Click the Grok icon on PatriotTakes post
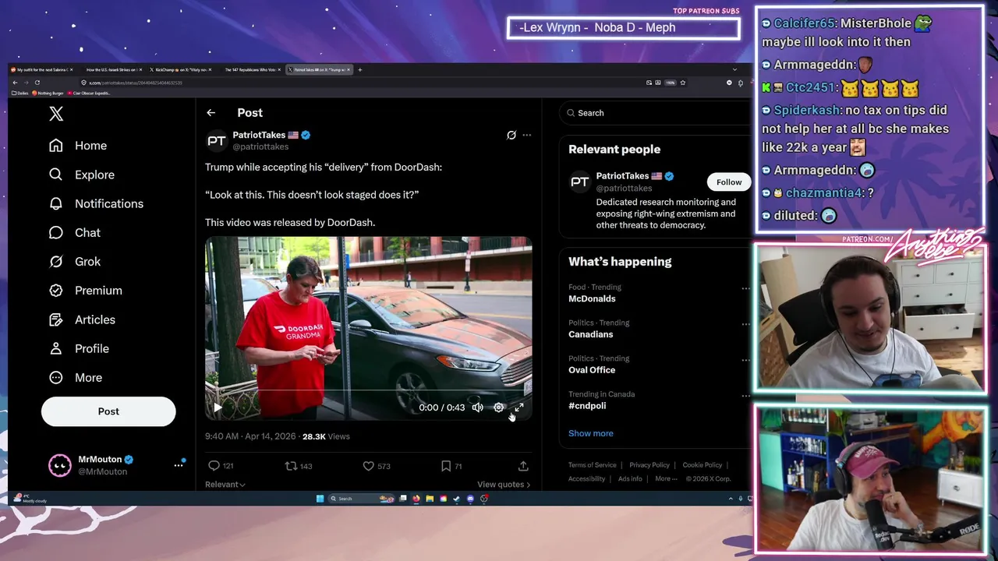 click(511, 135)
